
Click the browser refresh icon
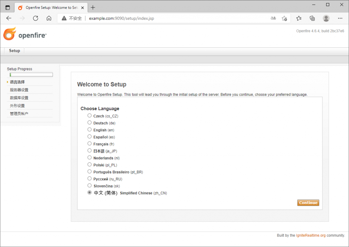(35, 18)
